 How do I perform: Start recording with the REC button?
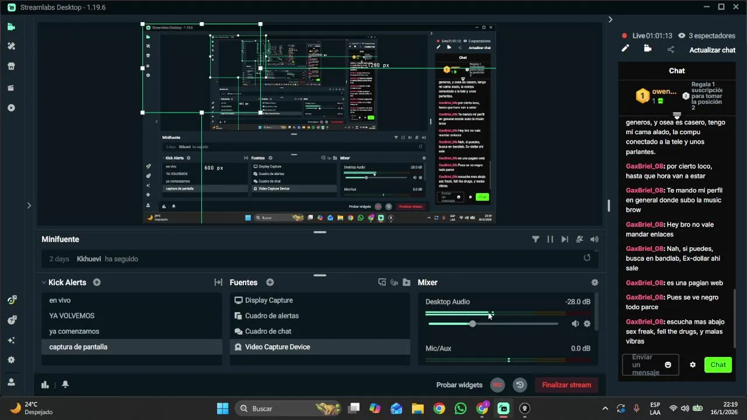point(497,384)
